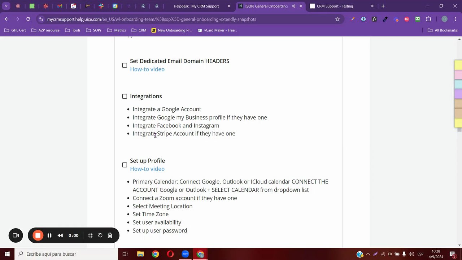The width and height of the screenshot is (462, 260).
Task: Open the 1Password extension
Action: tap(363, 19)
